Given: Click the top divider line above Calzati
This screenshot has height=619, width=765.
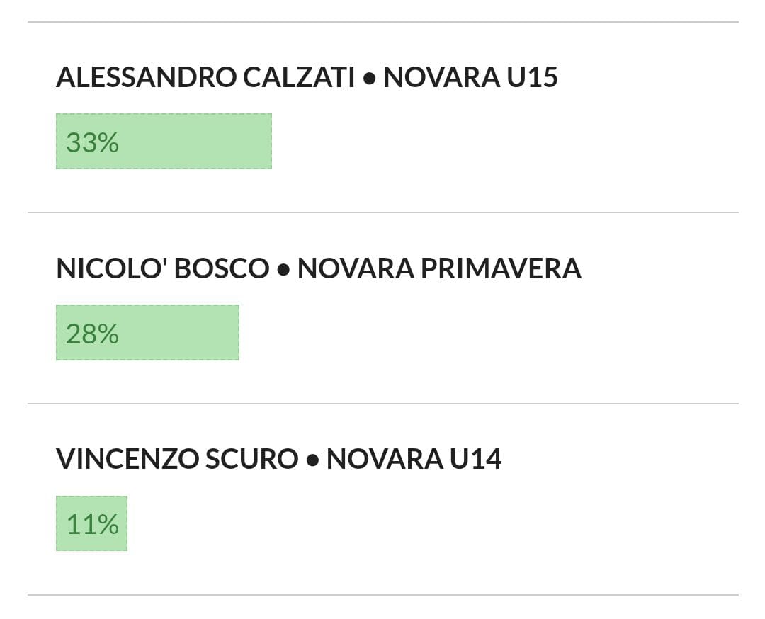Looking at the screenshot, I should pos(382,22).
